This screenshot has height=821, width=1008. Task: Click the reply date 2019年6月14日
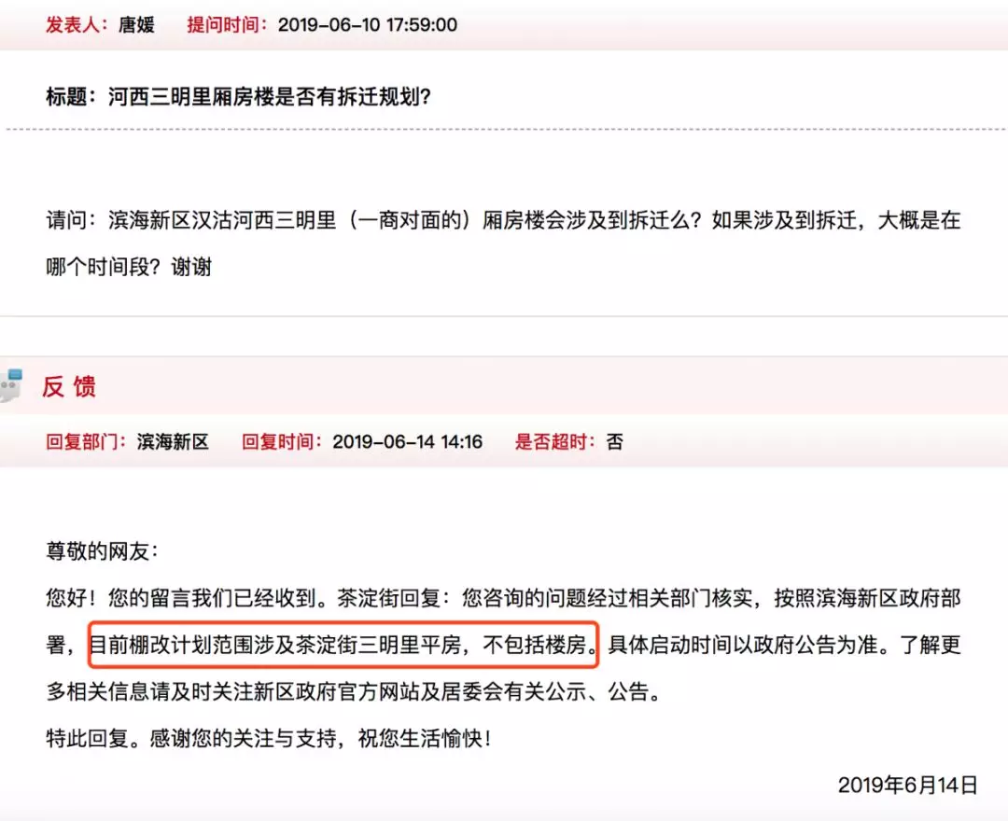click(x=909, y=786)
